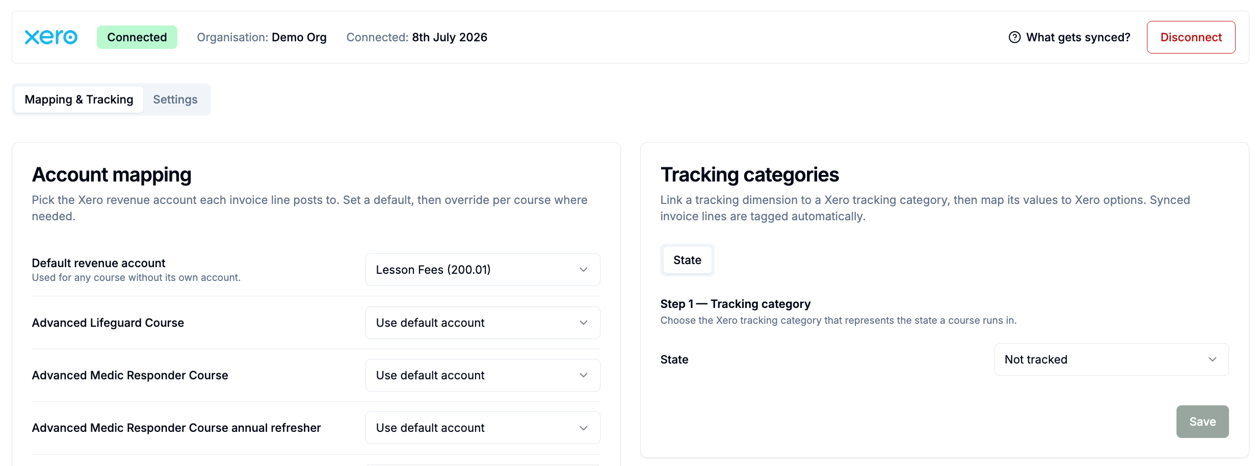Viewport: 1256px width, 466px height.
Task: Open Advanced Medic Responder Course account selector
Action: [483, 375]
